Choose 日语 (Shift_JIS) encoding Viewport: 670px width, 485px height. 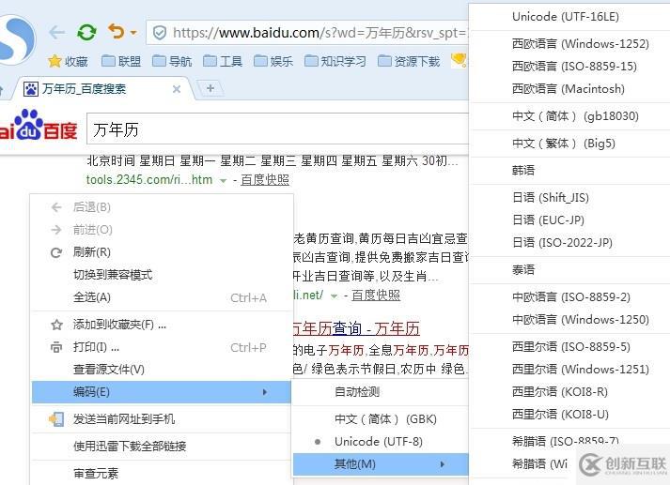pyautogui.click(x=569, y=198)
